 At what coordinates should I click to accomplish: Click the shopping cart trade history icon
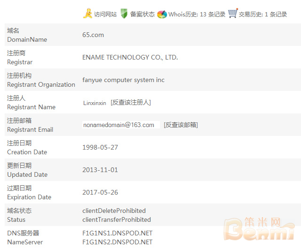[x=233, y=14]
